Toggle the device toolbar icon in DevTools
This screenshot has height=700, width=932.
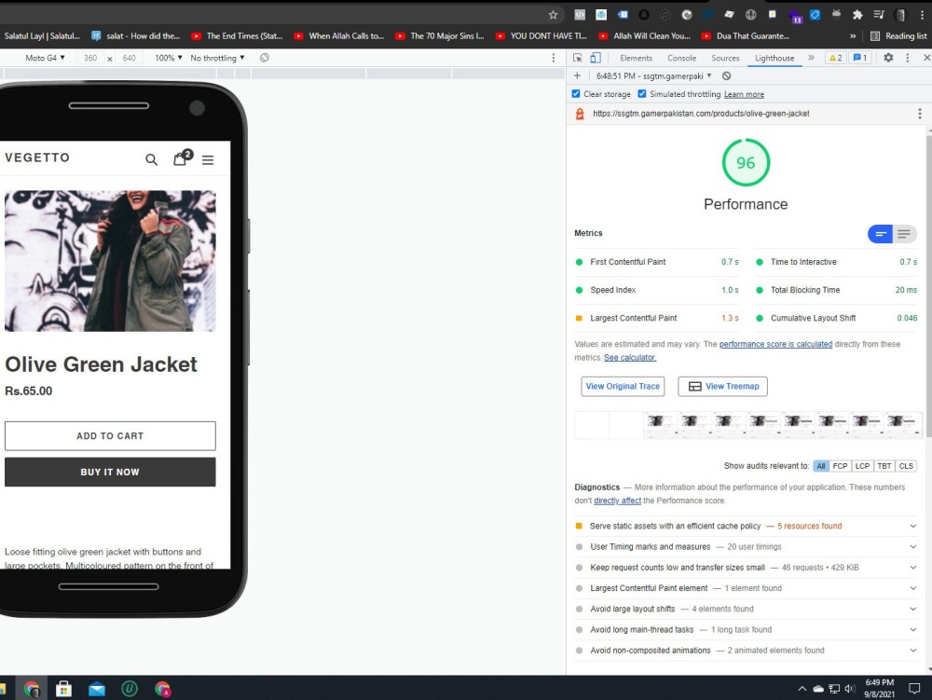click(595, 58)
